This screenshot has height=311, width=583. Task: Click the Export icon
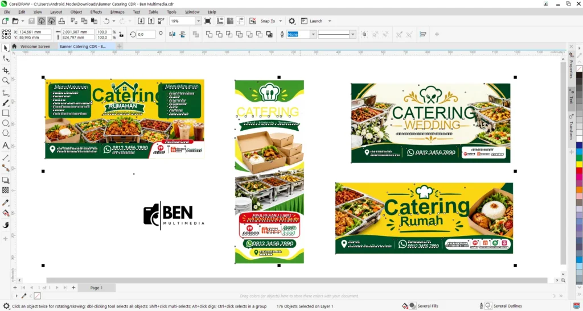point(151,21)
